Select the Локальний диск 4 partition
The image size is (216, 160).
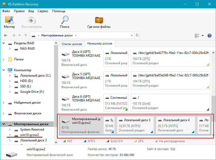point(175,125)
